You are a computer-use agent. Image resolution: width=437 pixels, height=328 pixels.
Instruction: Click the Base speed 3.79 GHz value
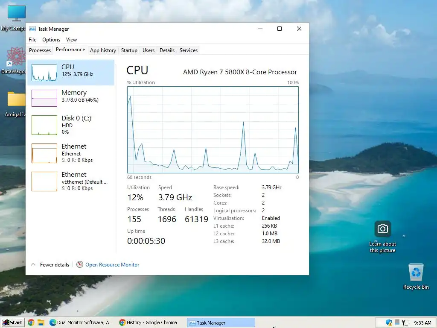click(272, 187)
